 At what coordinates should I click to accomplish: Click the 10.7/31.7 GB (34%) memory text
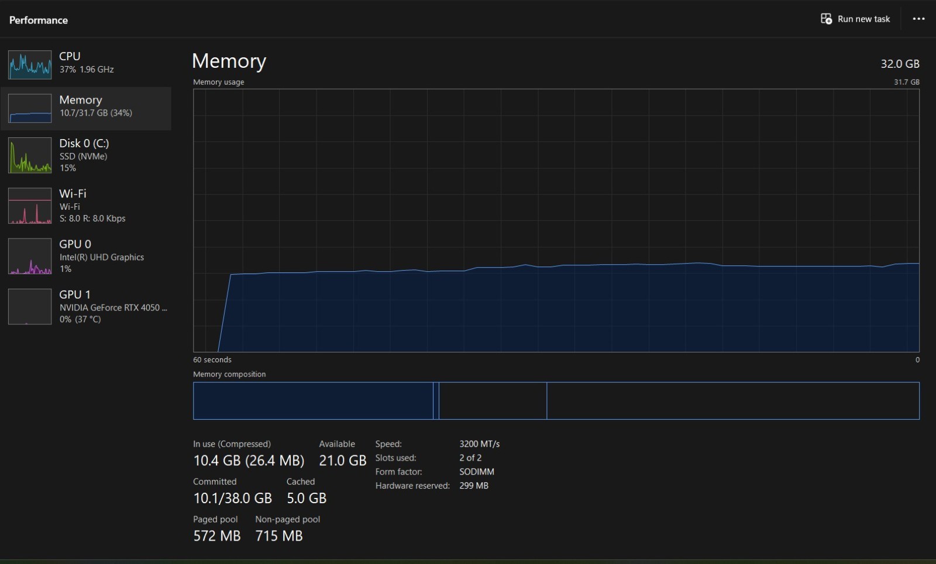point(96,113)
